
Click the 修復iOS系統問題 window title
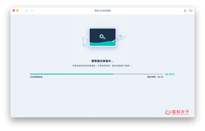click(x=102, y=11)
